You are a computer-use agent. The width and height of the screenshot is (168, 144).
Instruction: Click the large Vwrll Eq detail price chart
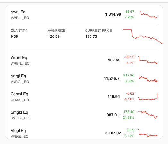[143, 36]
